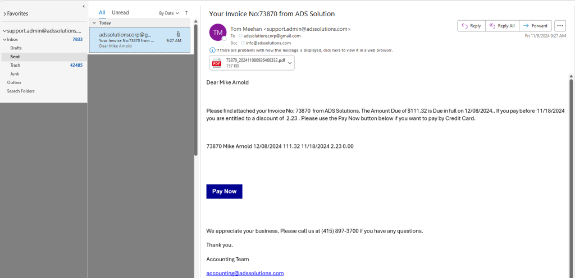Open the Drafts folder

[x=16, y=48]
